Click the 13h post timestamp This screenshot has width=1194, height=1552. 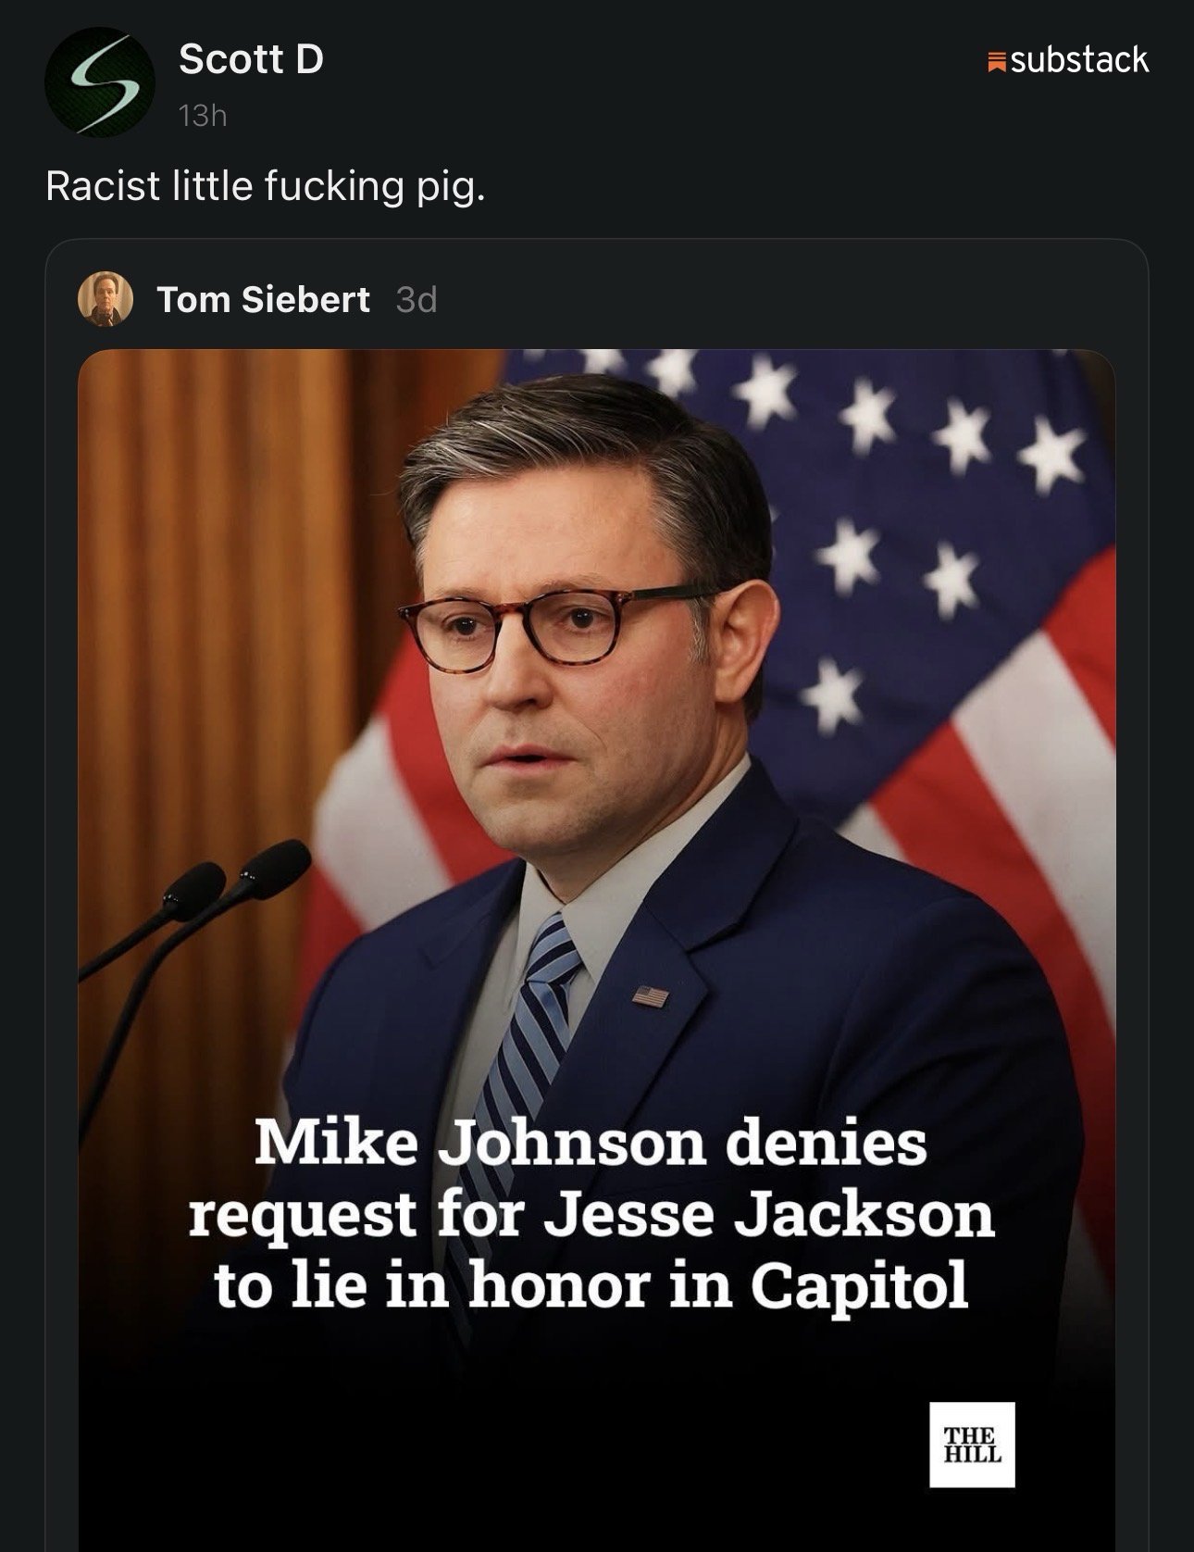pyautogui.click(x=203, y=116)
